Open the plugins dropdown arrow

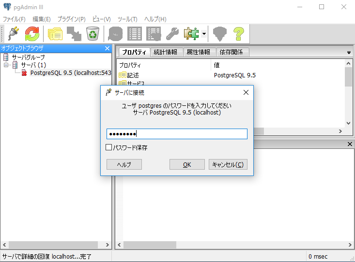pyautogui.click(x=204, y=34)
